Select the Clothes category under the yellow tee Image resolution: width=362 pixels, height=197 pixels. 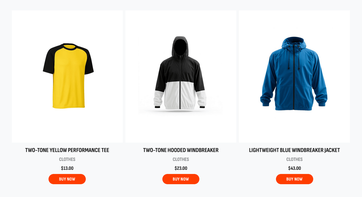coord(67,159)
